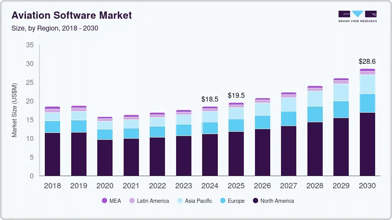Click the subtitle Size, by Region text
This screenshot has width=392, height=220.
55,28
